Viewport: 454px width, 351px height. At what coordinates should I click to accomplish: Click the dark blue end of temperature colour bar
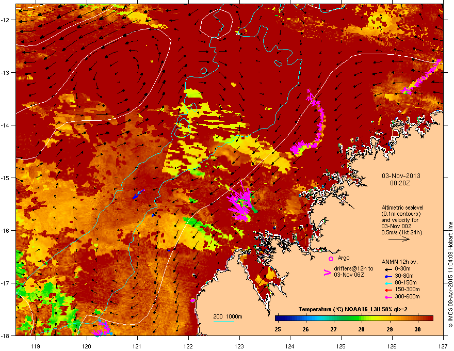pyautogui.click(x=279, y=318)
